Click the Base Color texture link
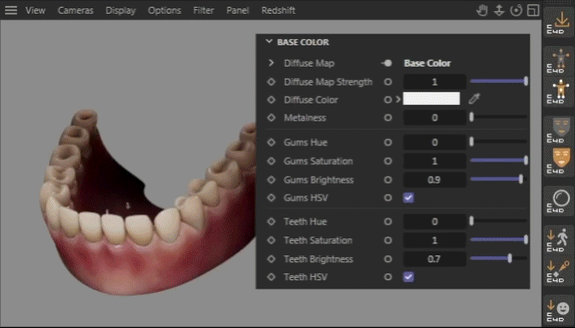Image resolution: width=575 pixels, height=328 pixels. pos(427,63)
